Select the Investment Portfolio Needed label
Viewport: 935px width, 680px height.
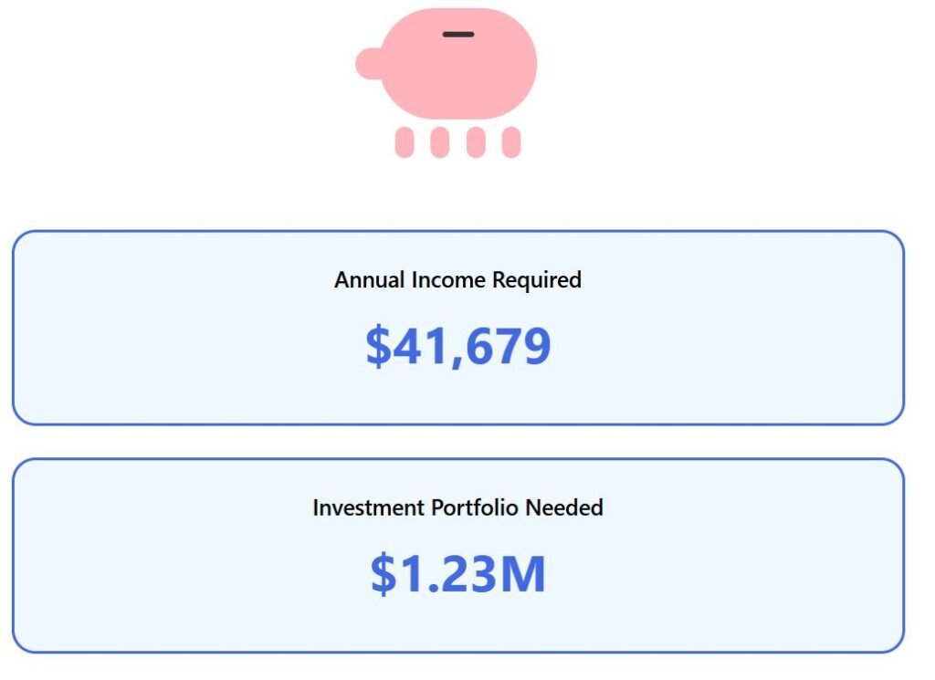click(457, 507)
